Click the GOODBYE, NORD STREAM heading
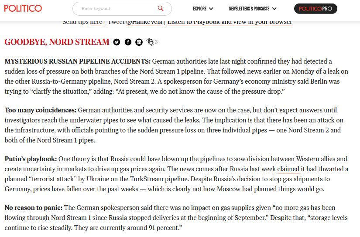 57,42
